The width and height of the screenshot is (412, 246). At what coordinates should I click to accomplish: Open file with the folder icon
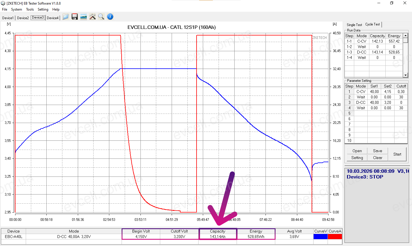coord(66,17)
